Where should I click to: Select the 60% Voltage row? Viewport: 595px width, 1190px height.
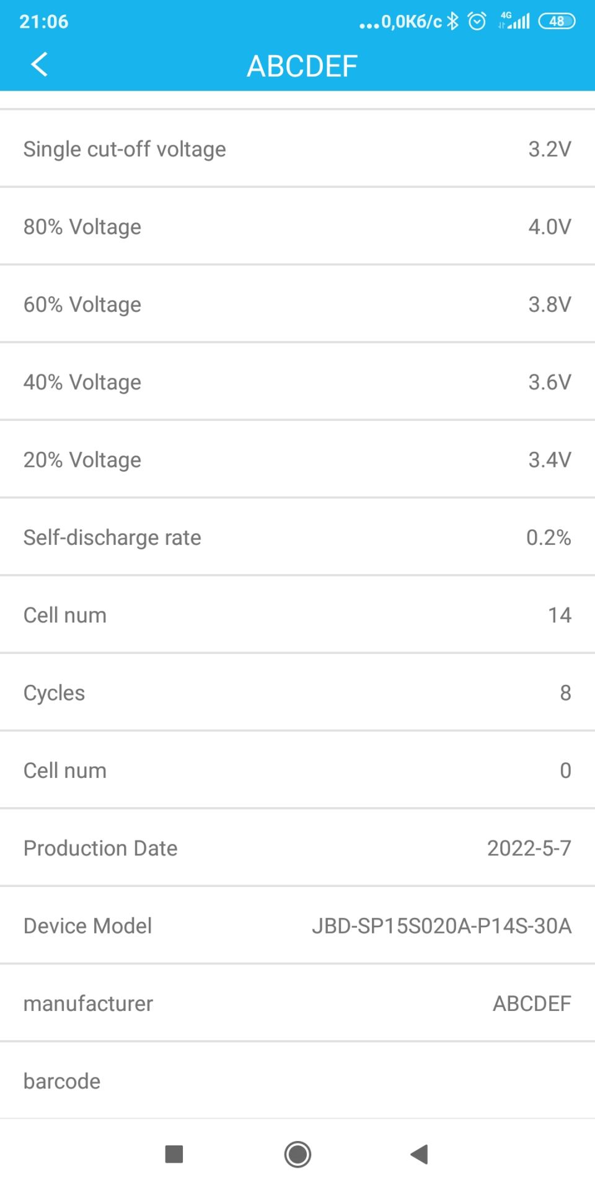(297, 304)
